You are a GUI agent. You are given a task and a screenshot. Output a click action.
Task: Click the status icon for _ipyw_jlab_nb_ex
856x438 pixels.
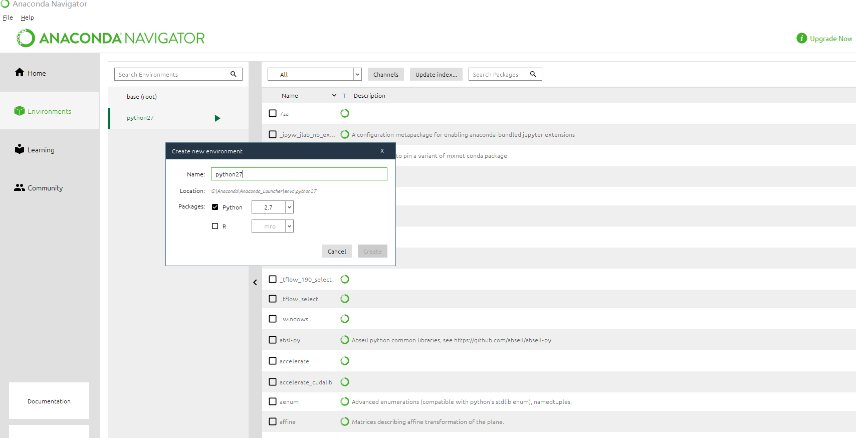(345, 134)
